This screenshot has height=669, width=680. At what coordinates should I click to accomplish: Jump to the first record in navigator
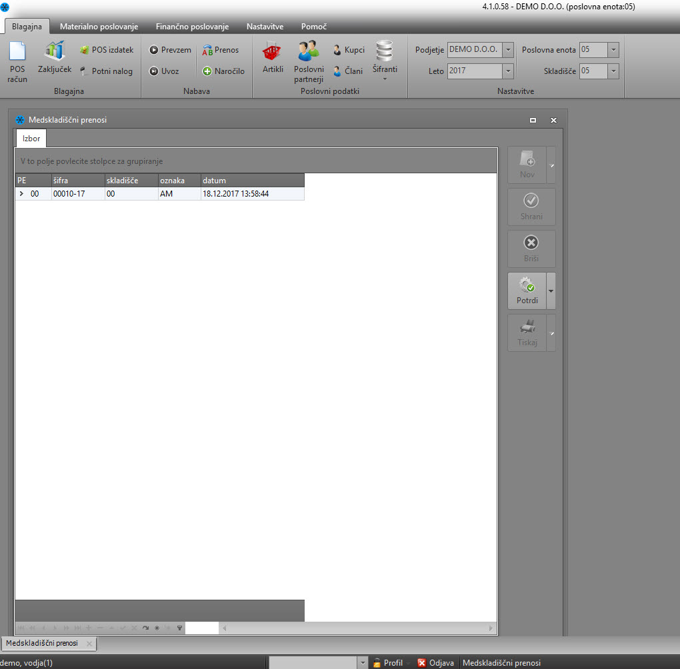21,628
